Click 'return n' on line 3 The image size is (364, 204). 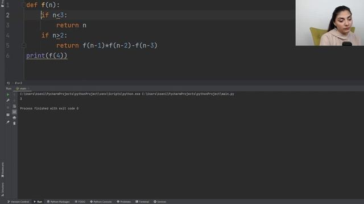71,25
